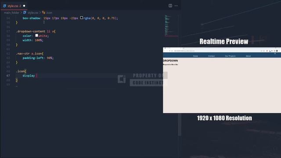The height and width of the screenshot is (158, 281).
Task: Select the style.css editor tab
Action: [14, 6]
